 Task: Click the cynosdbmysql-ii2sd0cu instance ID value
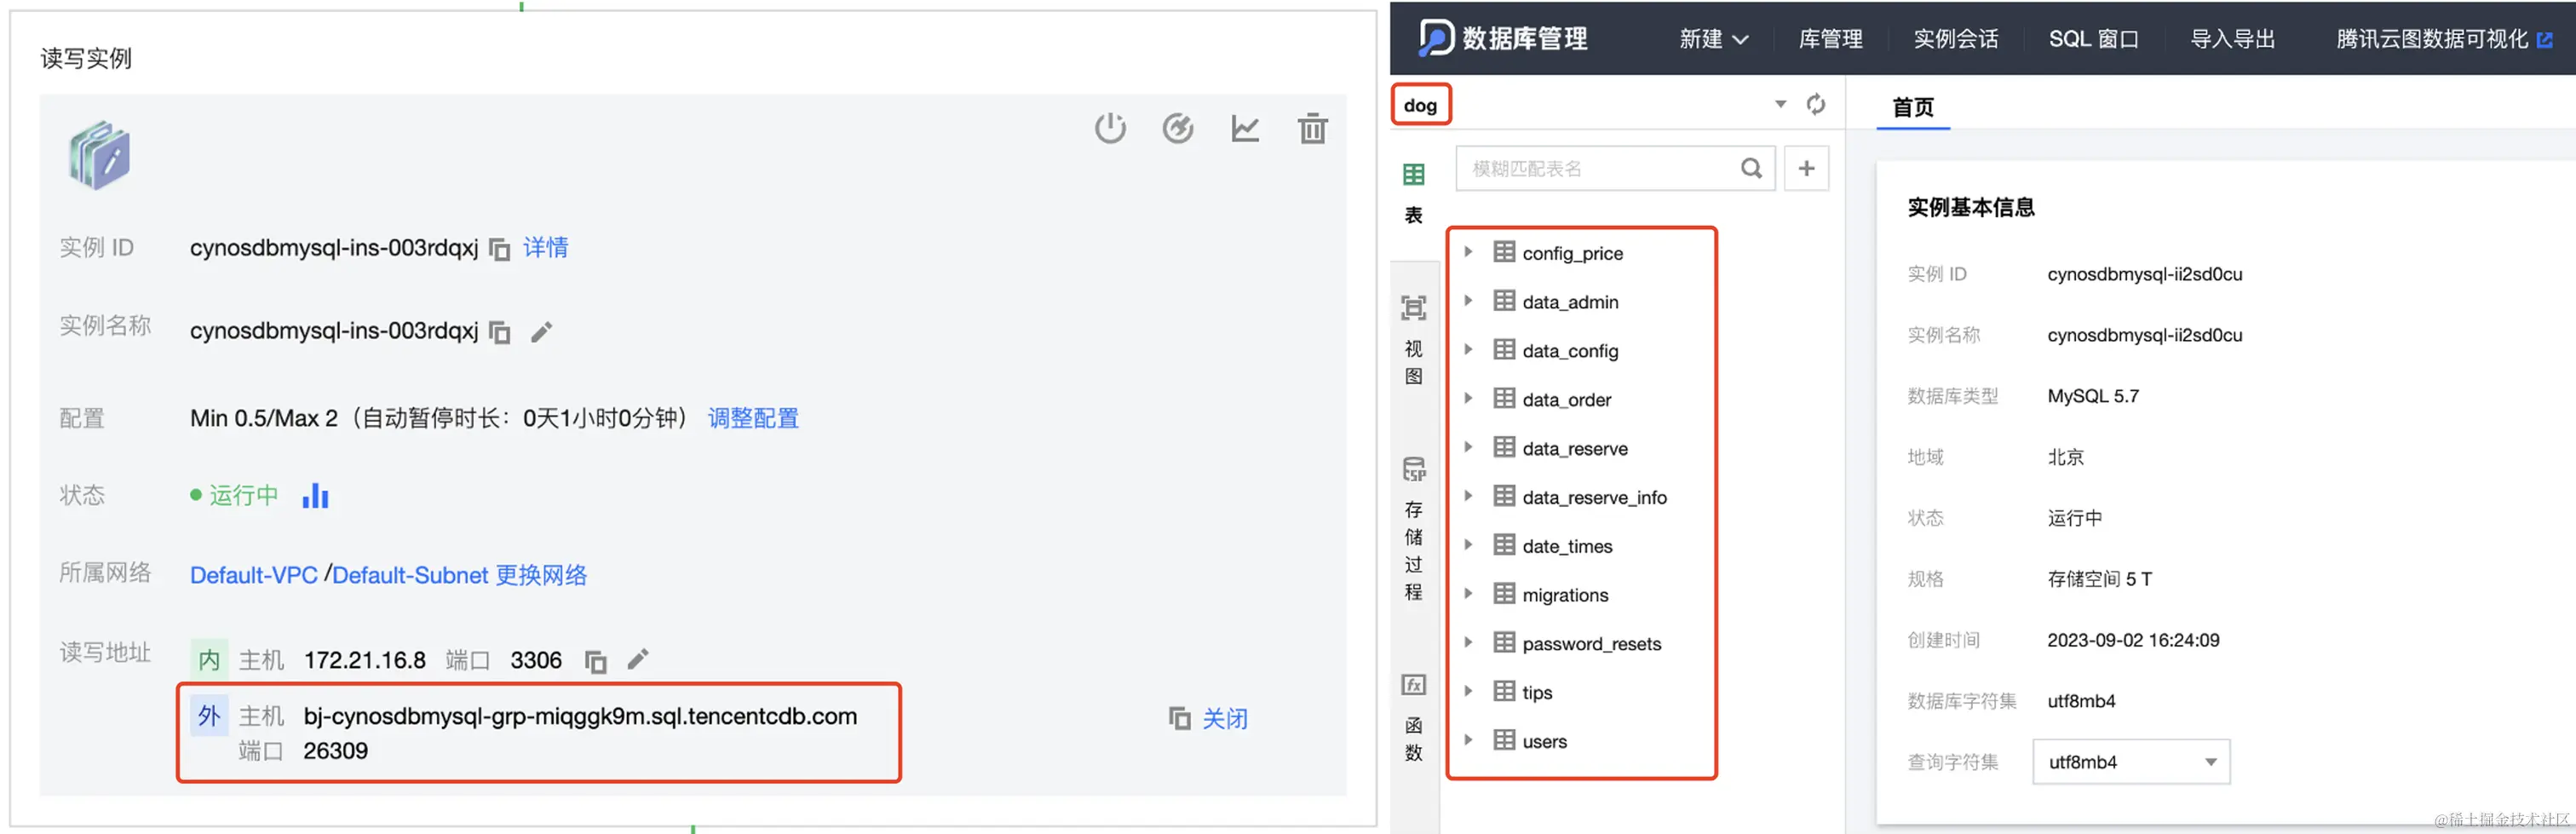[x=2144, y=274]
